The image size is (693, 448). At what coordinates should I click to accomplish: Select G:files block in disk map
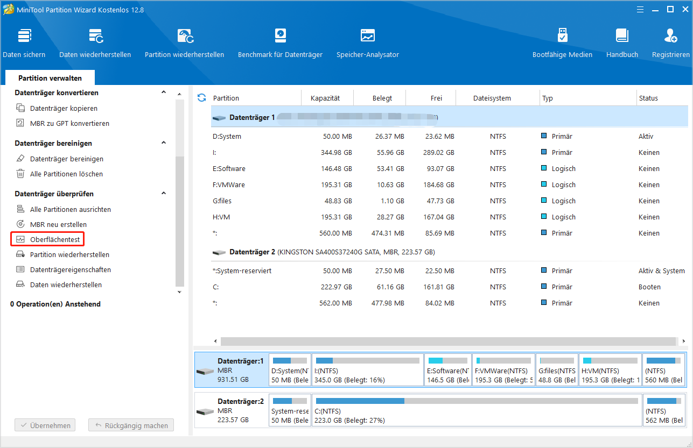[x=557, y=370]
